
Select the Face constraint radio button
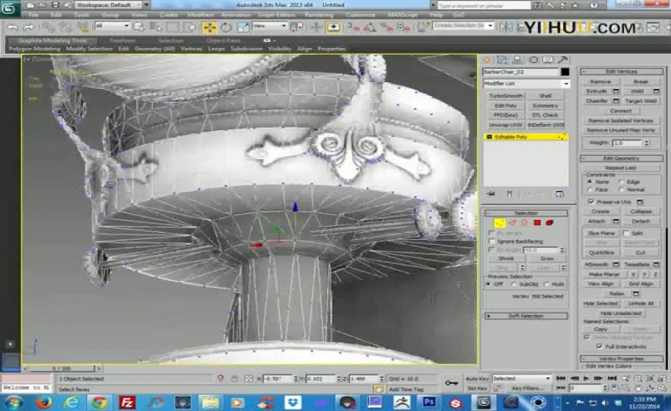coord(590,190)
